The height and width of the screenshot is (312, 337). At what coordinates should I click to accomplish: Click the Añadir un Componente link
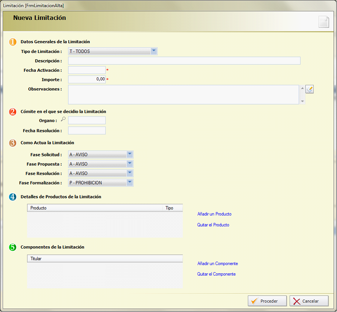217,264
